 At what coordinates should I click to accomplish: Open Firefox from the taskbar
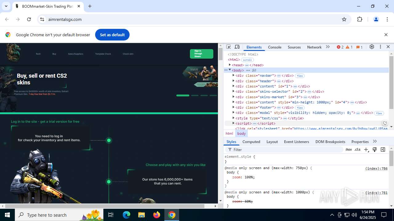[156, 215]
